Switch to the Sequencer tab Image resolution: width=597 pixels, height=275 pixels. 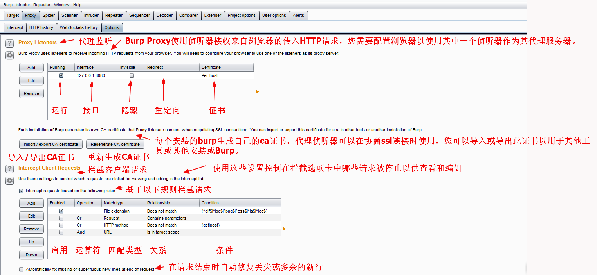pos(139,15)
